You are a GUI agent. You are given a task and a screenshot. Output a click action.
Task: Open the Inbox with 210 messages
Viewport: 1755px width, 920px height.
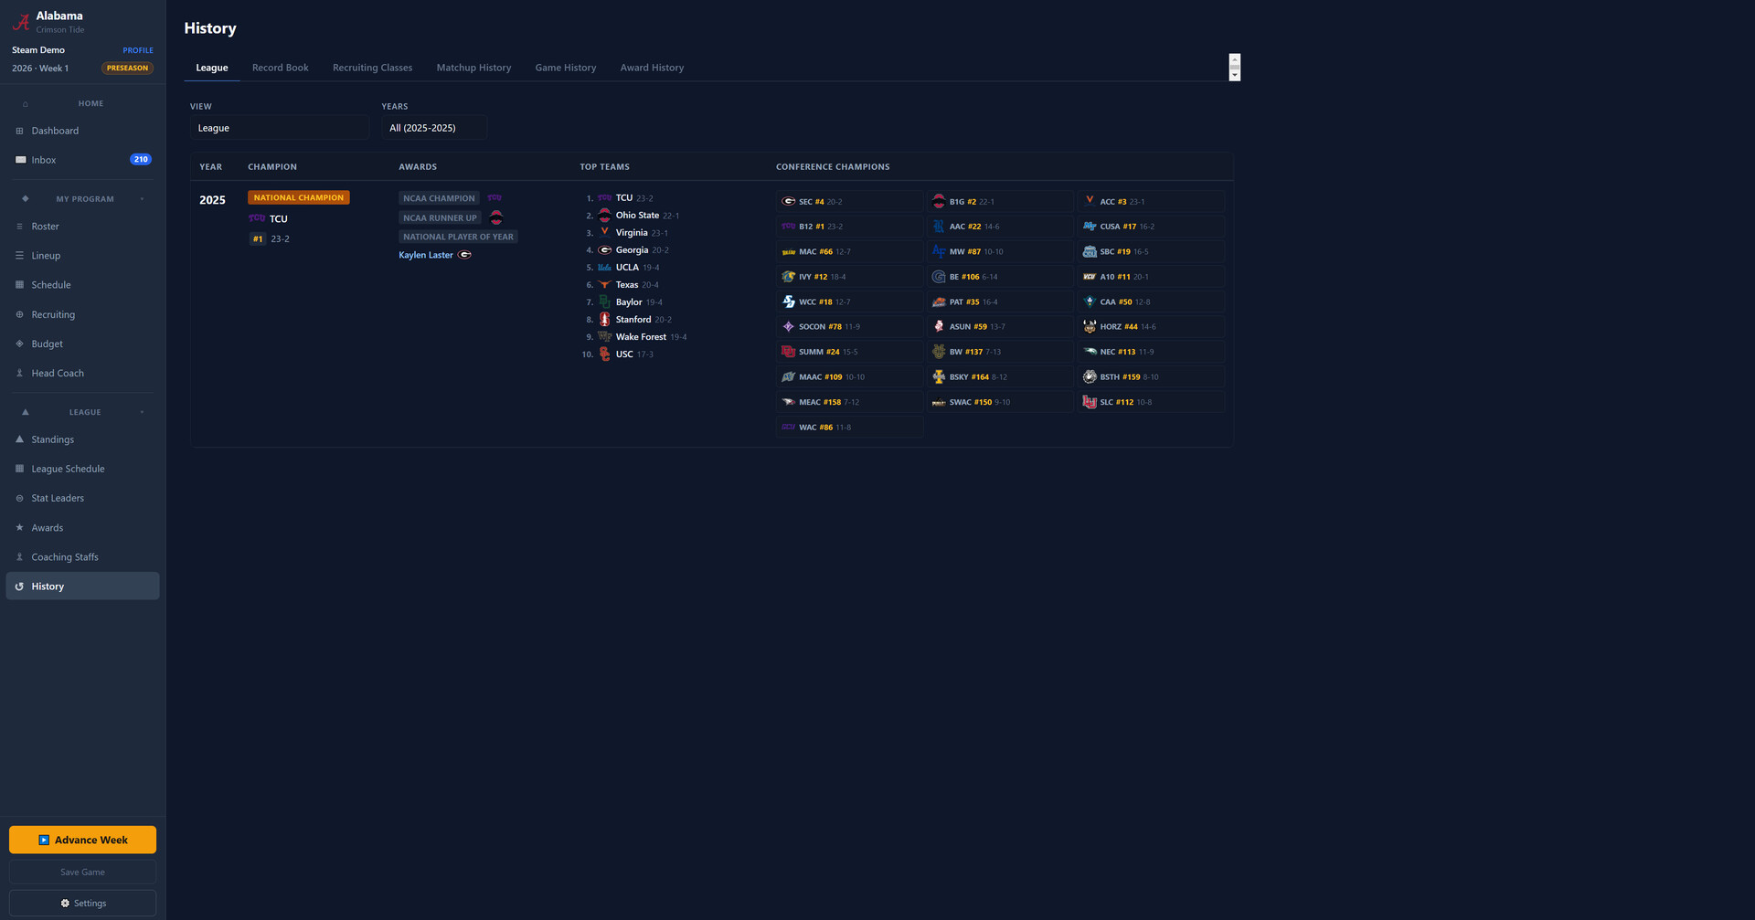pos(44,160)
